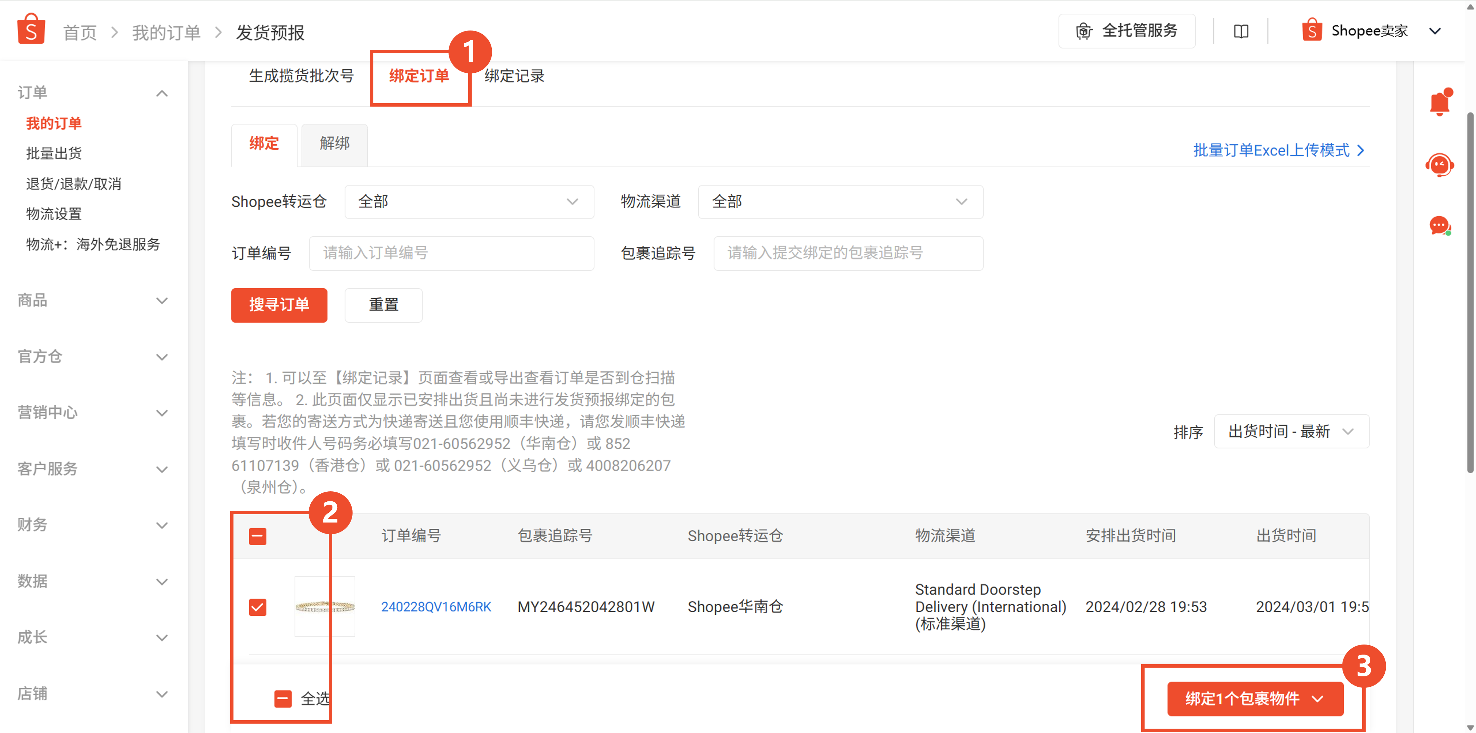Open the customer service headset icon
The image size is (1476, 733).
tap(1439, 165)
